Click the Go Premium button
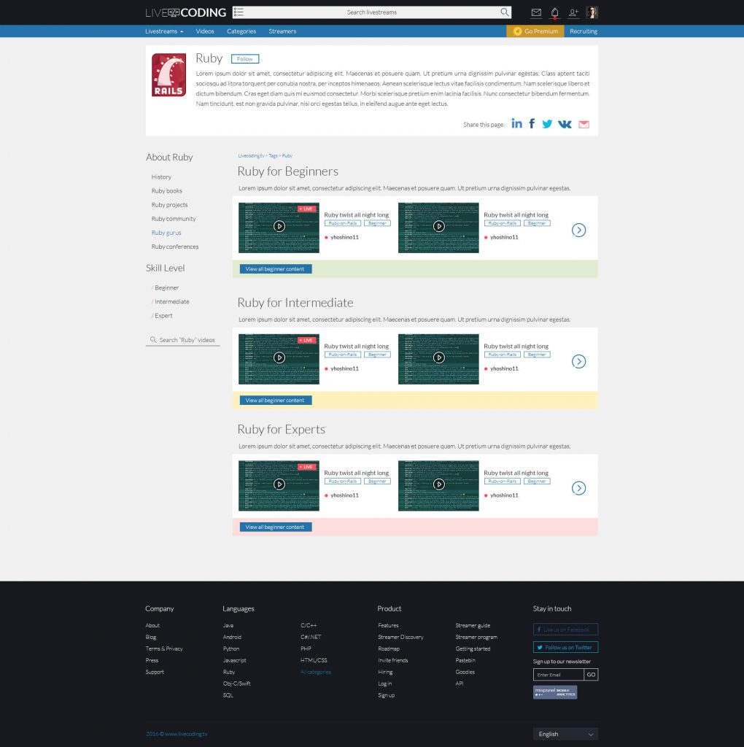The image size is (744, 747). tap(535, 31)
